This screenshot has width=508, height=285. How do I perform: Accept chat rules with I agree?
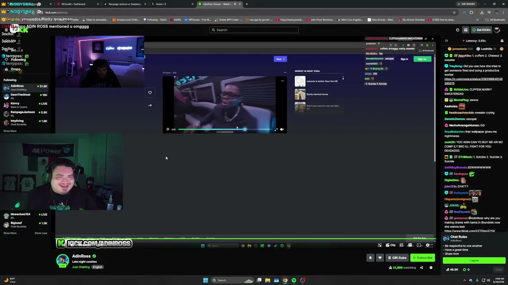[x=474, y=260]
